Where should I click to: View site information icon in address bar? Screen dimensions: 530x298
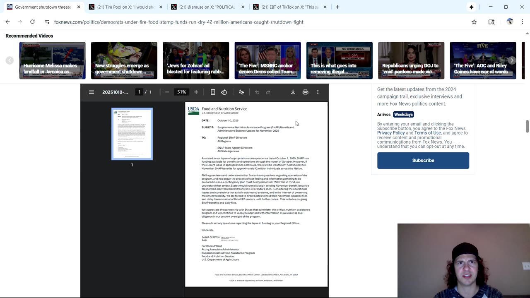47,22
